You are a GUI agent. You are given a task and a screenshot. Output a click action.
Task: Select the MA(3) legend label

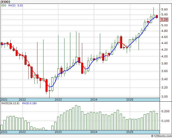pyautogui.click(x=12, y=5)
